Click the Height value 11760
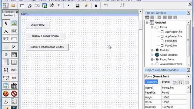Image resolution: width=194 pixels, height=109 pixels. tap(174, 97)
